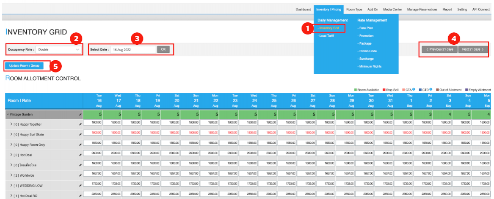Screen dimensions: 494x199
Task: Select Load Tariff under Daily Management
Action: click(x=325, y=36)
